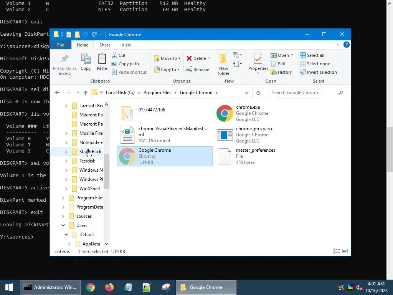Click the Explorer Help question mark

(347, 45)
